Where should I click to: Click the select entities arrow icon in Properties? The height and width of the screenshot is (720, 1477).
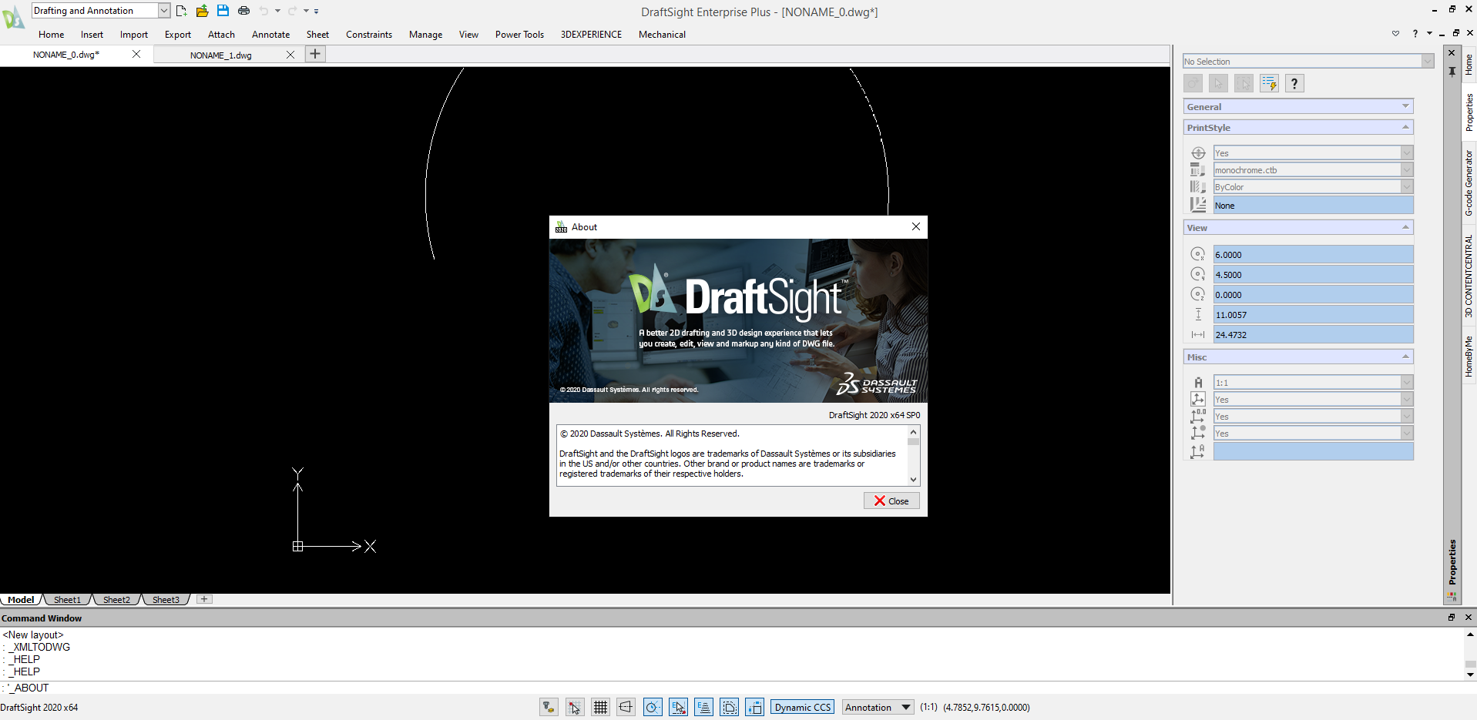pos(1218,83)
